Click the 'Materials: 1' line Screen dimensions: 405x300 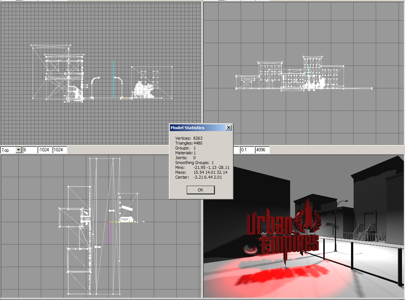(x=186, y=153)
